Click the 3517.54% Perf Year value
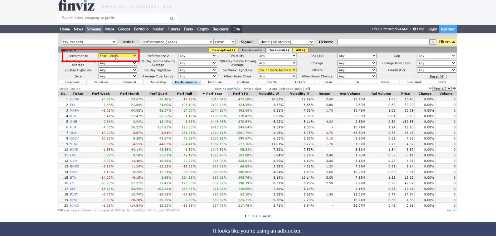 tap(218, 99)
